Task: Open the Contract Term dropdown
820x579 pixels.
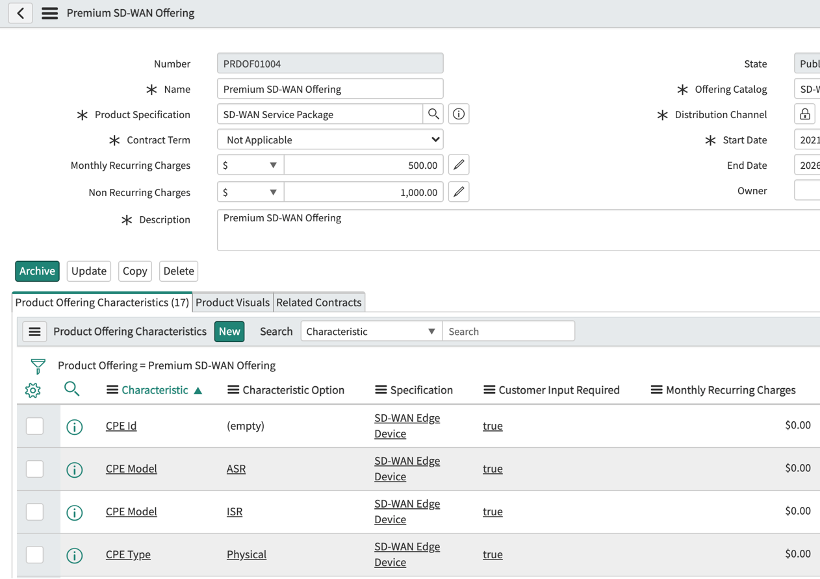Action: tap(329, 139)
